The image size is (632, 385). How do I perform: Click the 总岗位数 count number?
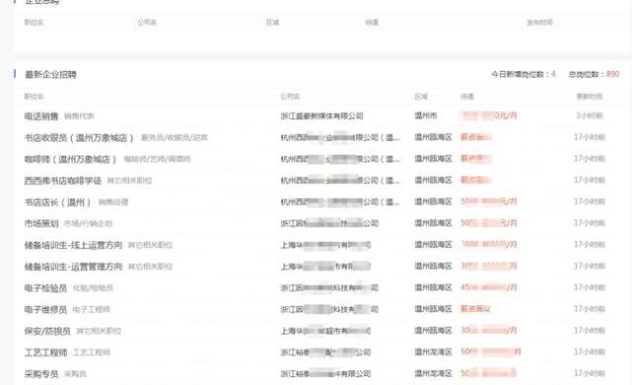[x=612, y=74]
